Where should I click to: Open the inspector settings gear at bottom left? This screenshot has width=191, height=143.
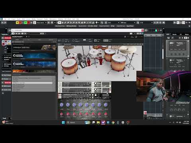[3, 93]
